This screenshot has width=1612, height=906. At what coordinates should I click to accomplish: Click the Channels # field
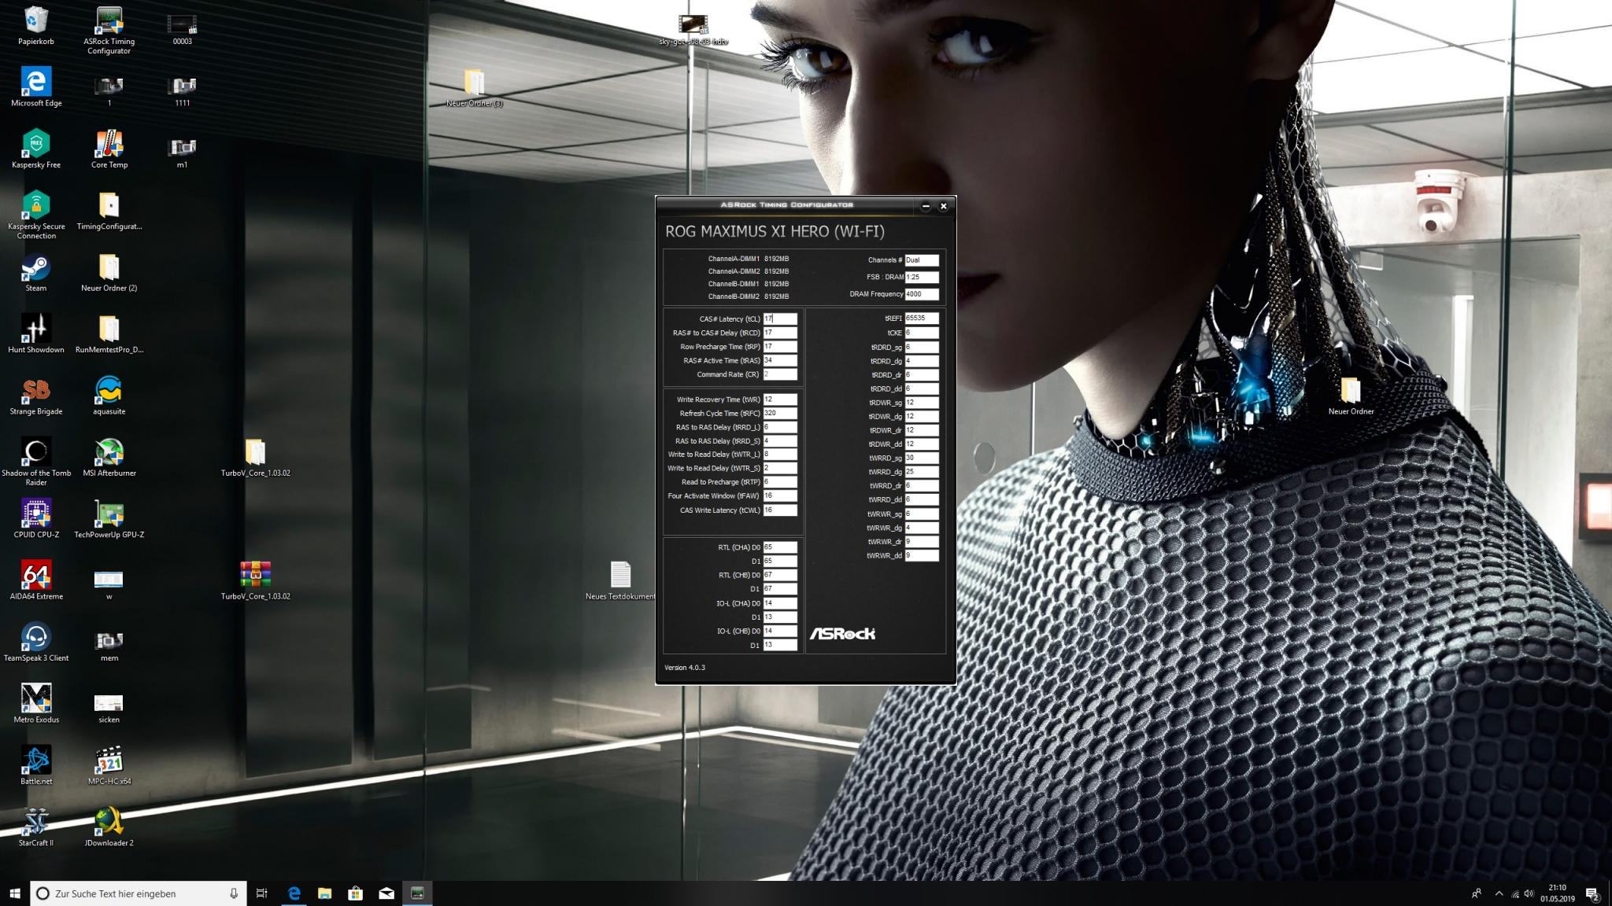[922, 260]
